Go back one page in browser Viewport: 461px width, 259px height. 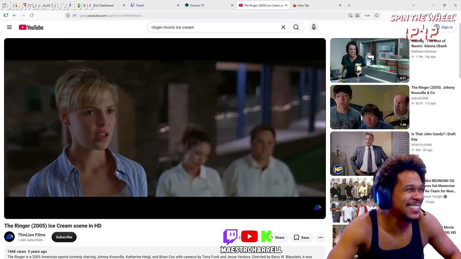[x=14, y=15]
